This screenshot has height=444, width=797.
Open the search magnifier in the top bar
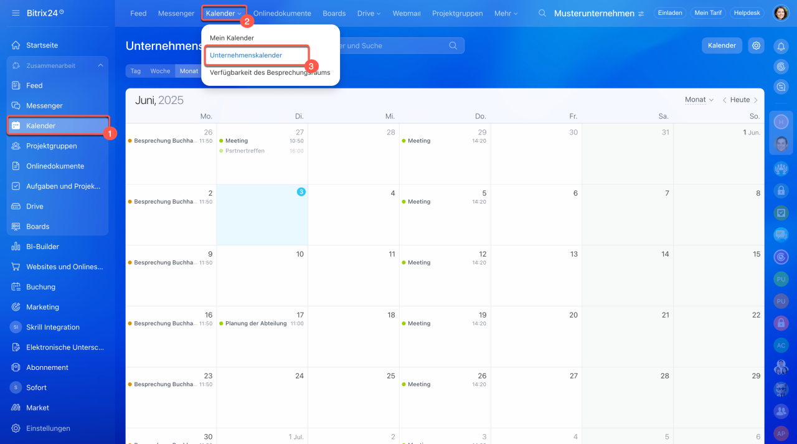(542, 13)
